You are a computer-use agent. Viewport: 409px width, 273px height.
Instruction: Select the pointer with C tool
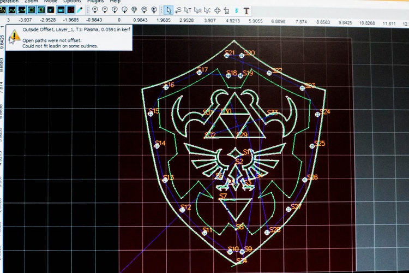(207, 10)
